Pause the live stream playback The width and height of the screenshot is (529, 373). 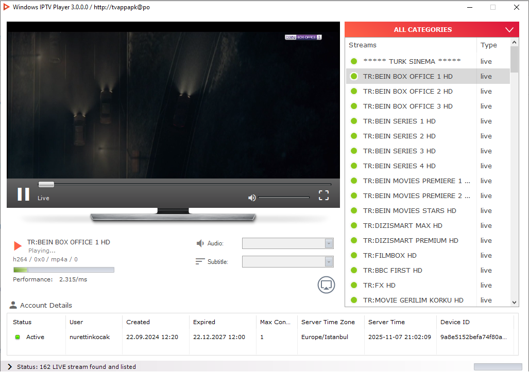pyautogui.click(x=23, y=194)
